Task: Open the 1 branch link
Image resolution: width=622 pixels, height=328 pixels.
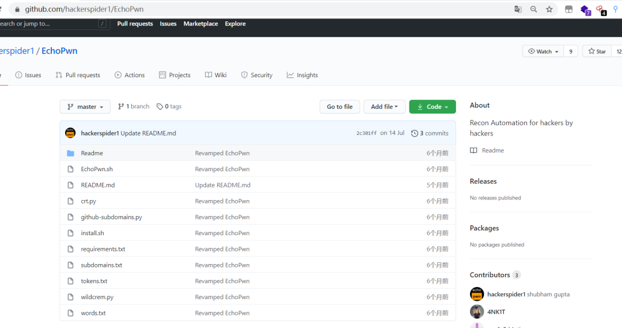Action: click(134, 107)
